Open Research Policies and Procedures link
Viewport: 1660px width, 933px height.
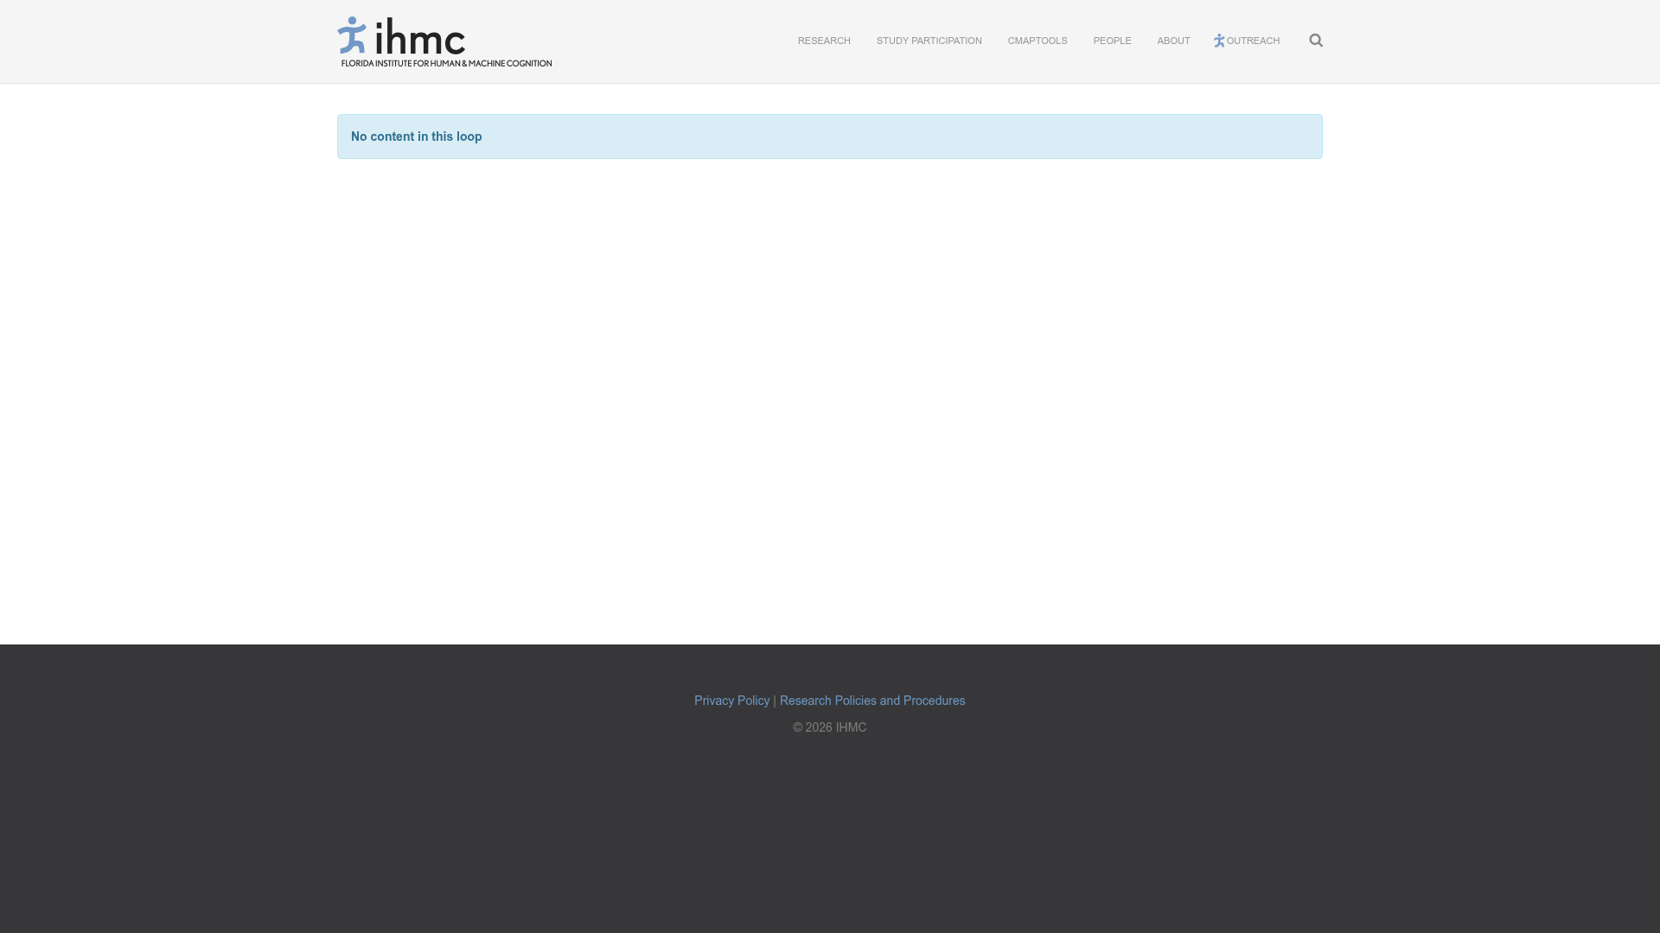pyautogui.click(x=871, y=701)
